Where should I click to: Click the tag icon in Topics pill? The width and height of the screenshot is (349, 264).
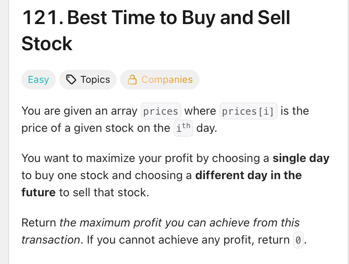(71, 80)
